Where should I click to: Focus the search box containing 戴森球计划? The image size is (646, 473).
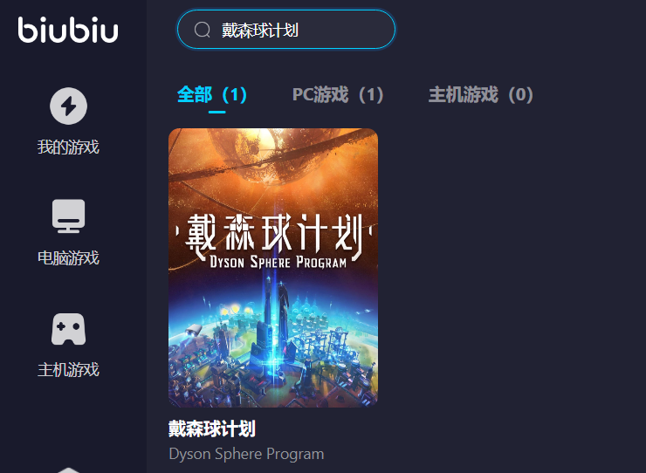click(286, 30)
